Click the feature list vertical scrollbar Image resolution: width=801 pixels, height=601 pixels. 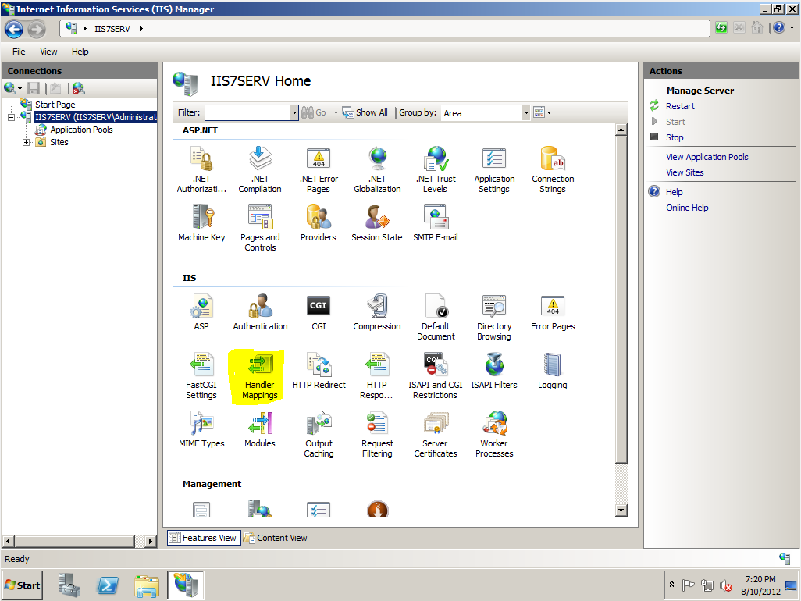(x=621, y=312)
